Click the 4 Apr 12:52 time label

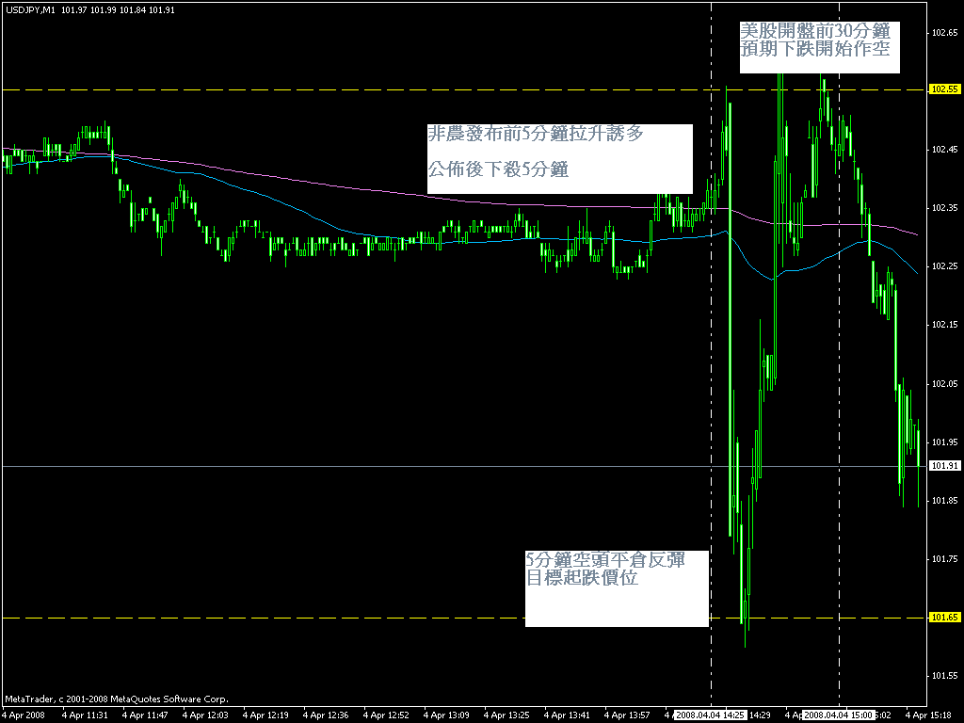tap(386, 715)
